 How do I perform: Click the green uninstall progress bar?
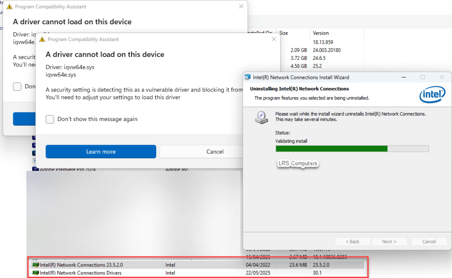pyautogui.click(x=331, y=149)
